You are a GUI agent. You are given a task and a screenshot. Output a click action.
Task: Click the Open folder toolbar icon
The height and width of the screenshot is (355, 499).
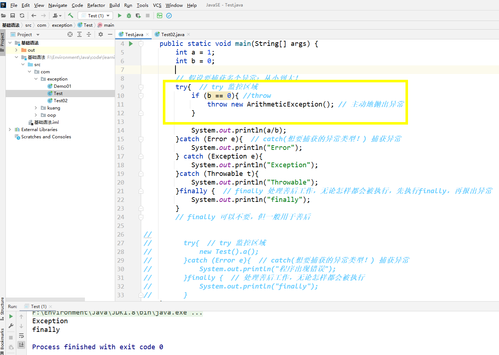4,16
